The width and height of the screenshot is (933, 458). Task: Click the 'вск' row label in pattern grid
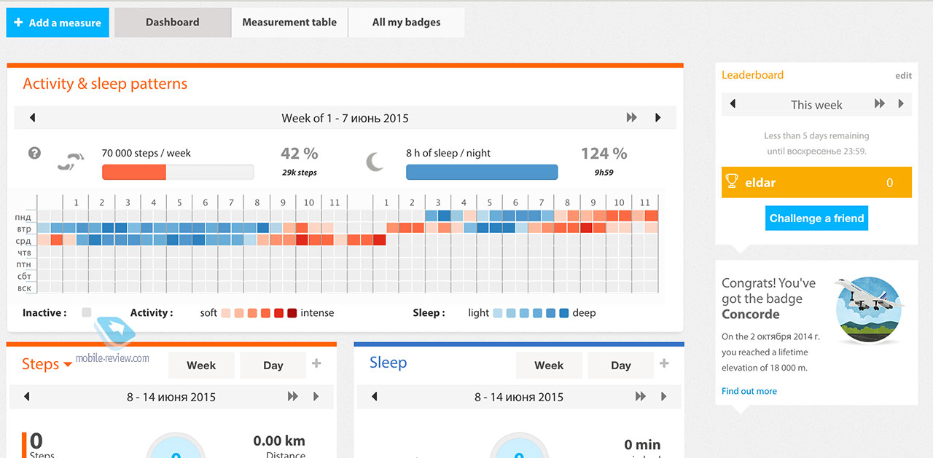23,288
